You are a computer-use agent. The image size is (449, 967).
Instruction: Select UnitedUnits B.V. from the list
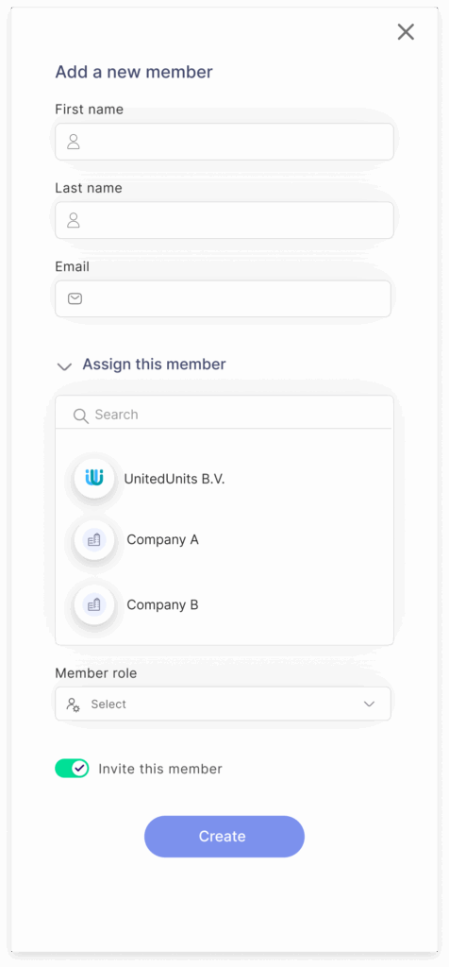(175, 479)
